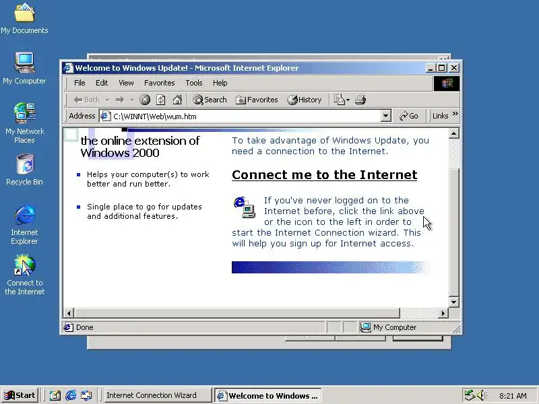
Task: Click the Internet Connection wizard icon on page
Action: [244, 207]
